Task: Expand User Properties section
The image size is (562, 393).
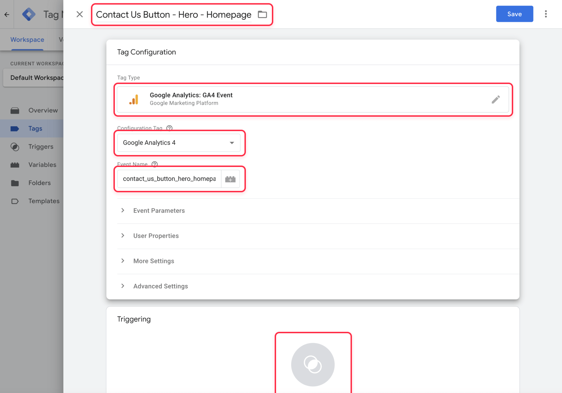Action: point(318,236)
